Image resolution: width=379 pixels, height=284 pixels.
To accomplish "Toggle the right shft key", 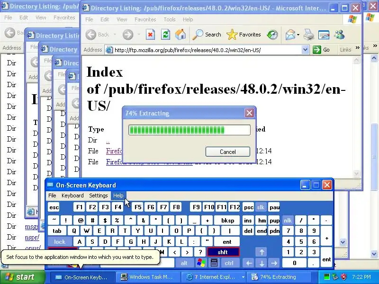I will coord(223,252).
